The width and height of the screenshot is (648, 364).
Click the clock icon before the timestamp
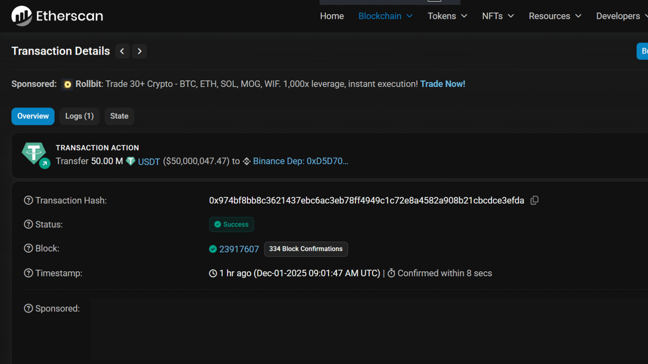pos(212,273)
